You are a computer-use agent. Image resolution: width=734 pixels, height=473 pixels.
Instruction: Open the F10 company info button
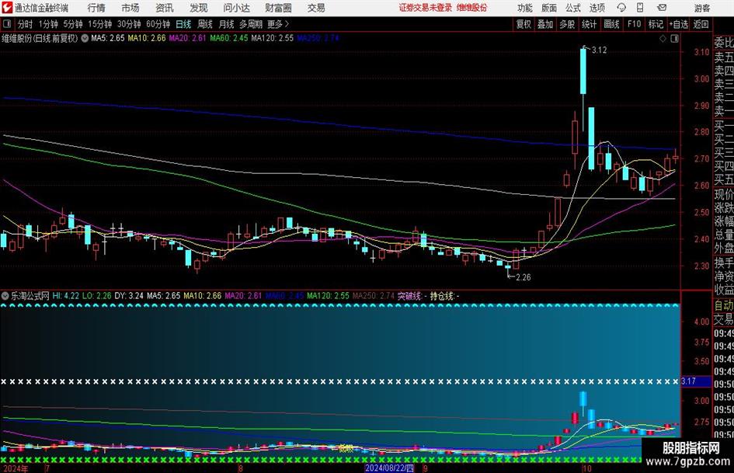tap(634, 24)
